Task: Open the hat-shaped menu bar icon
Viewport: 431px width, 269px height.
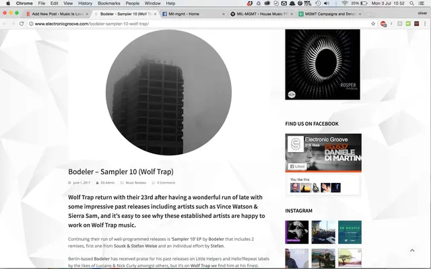Action: [292, 3]
